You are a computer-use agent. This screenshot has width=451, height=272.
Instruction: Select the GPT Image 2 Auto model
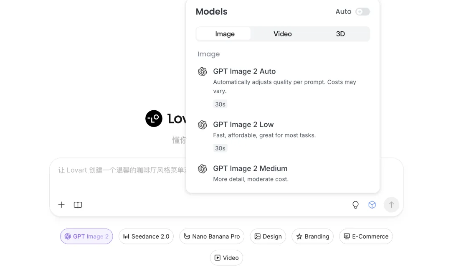244,71
